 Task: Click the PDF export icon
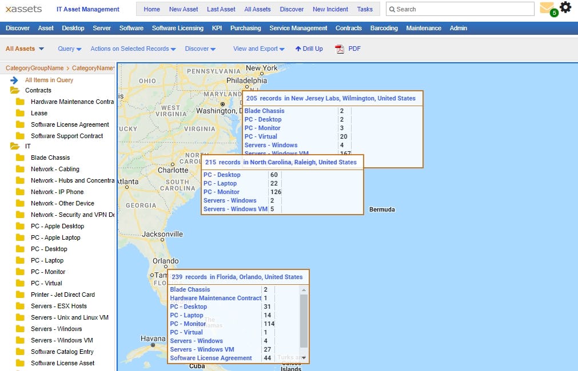click(340, 49)
